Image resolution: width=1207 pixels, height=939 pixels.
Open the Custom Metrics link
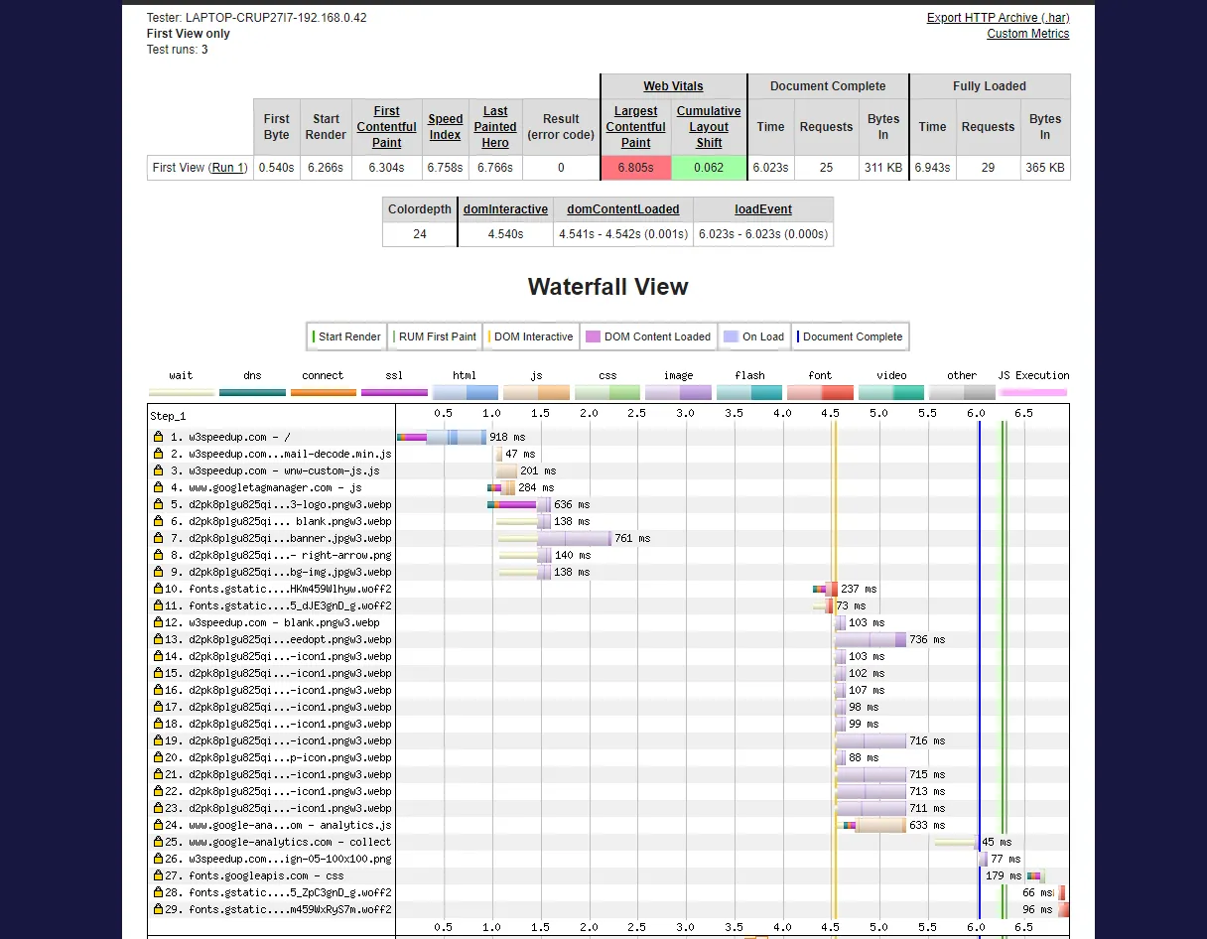pyautogui.click(x=1027, y=34)
